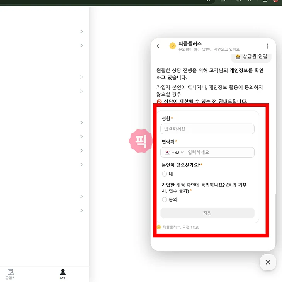This screenshot has width=282, height=282.
Task: Select the 동의 consent radio button
Action: [x=165, y=200]
